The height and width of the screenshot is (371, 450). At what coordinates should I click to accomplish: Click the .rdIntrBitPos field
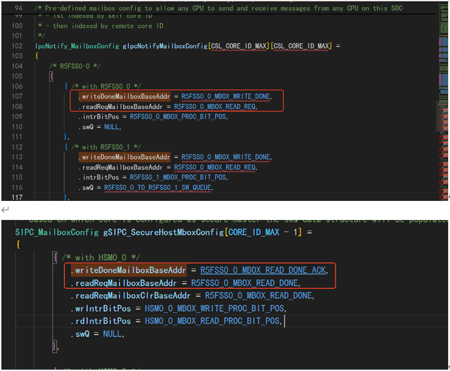pos(101,321)
